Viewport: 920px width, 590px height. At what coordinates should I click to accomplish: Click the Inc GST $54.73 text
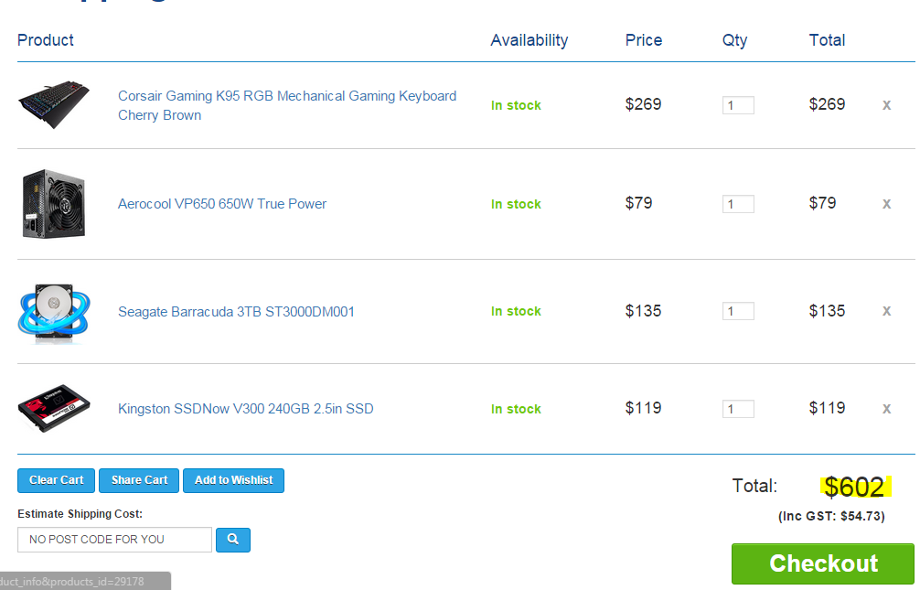pyautogui.click(x=831, y=516)
